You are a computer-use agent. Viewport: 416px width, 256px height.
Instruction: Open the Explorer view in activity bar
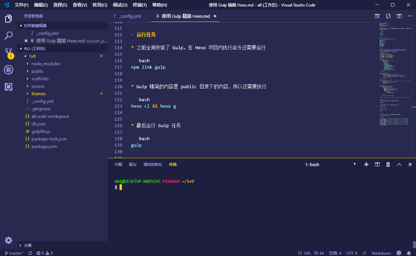point(9,18)
